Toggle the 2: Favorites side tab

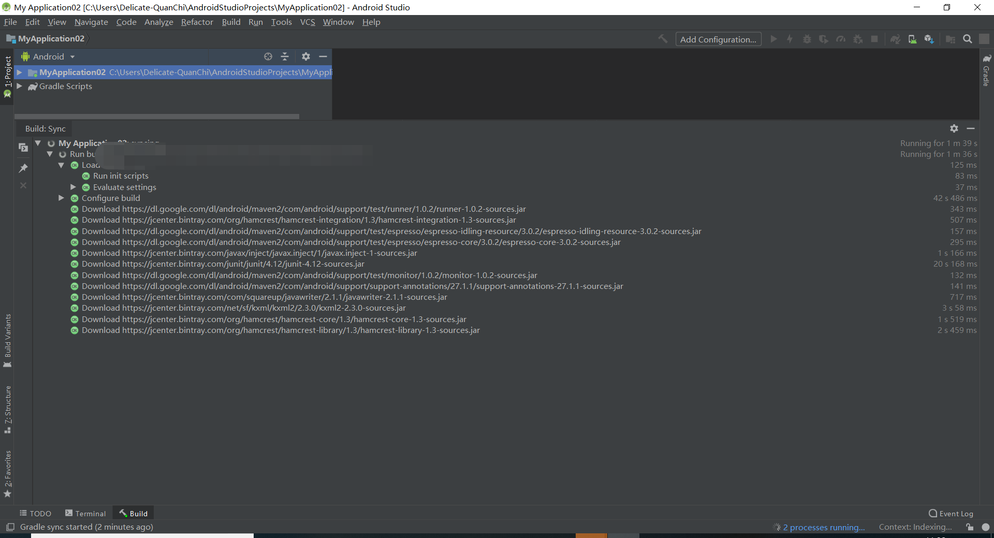point(7,474)
